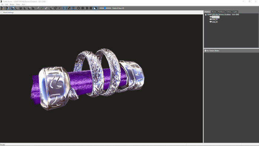Toggle connected-only edit mode icon
The width and height of the screenshot is (259, 146).
coord(69,8)
